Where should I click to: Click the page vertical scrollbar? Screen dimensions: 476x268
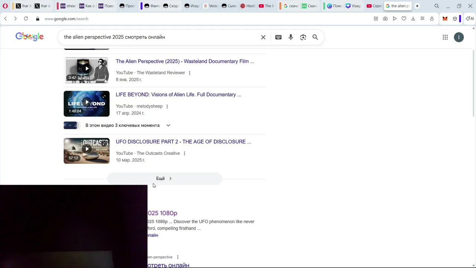474,84
